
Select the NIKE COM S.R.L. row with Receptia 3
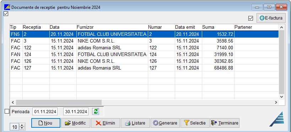[144, 41]
